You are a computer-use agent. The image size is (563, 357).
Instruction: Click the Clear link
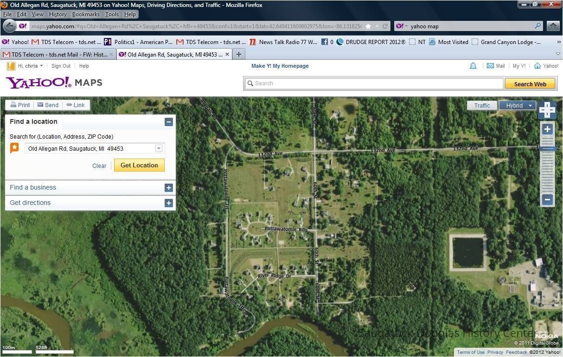coord(99,166)
